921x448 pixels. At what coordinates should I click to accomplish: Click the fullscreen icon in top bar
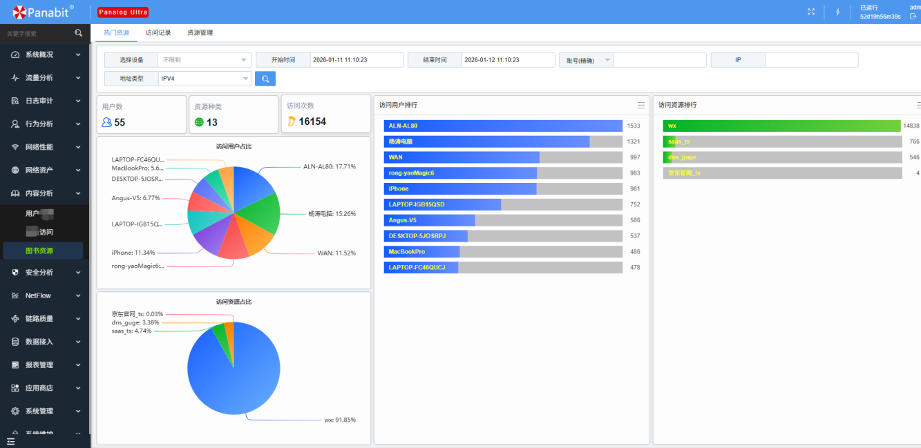tap(812, 12)
